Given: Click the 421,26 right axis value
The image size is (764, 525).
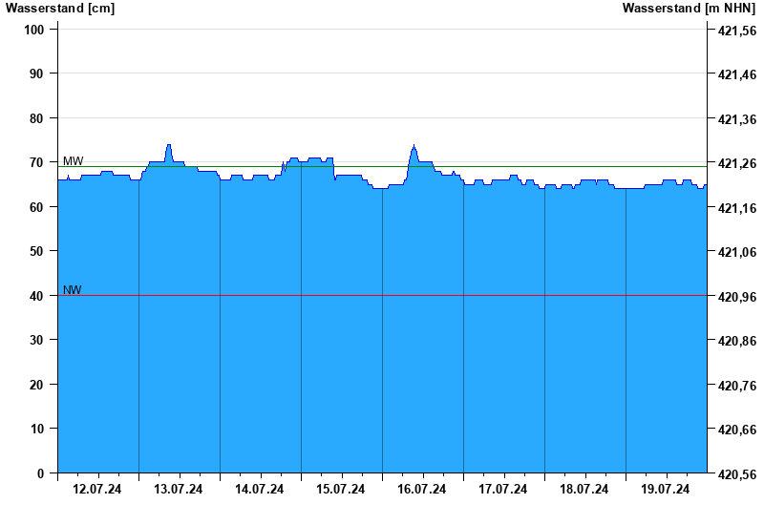Looking at the screenshot, I should pyautogui.click(x=737, y=163).
